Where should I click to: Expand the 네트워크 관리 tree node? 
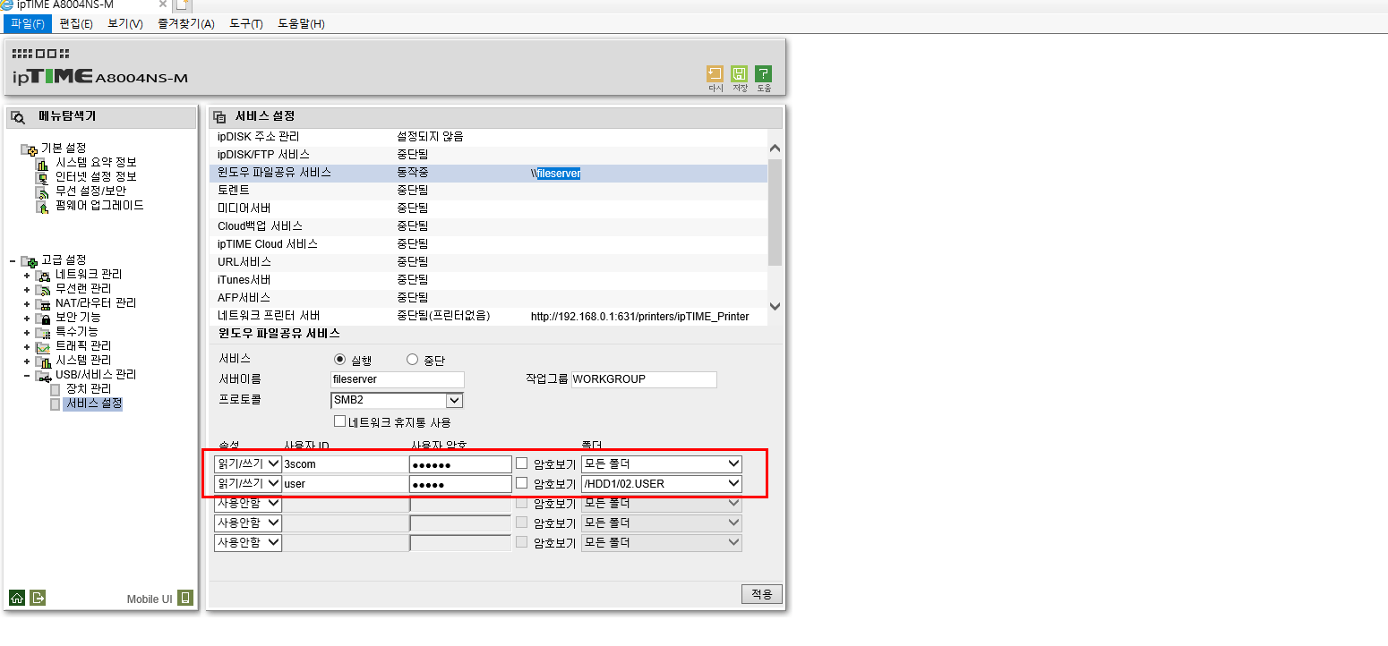28,275
